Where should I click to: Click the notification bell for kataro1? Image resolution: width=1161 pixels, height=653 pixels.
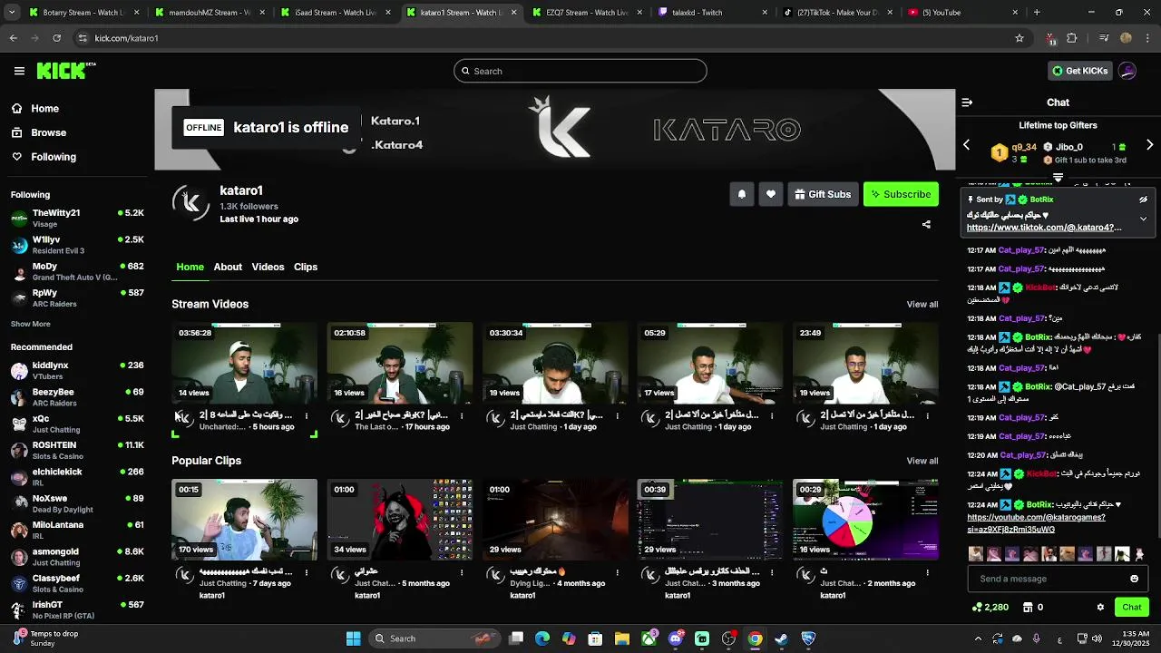pos(742,194)
